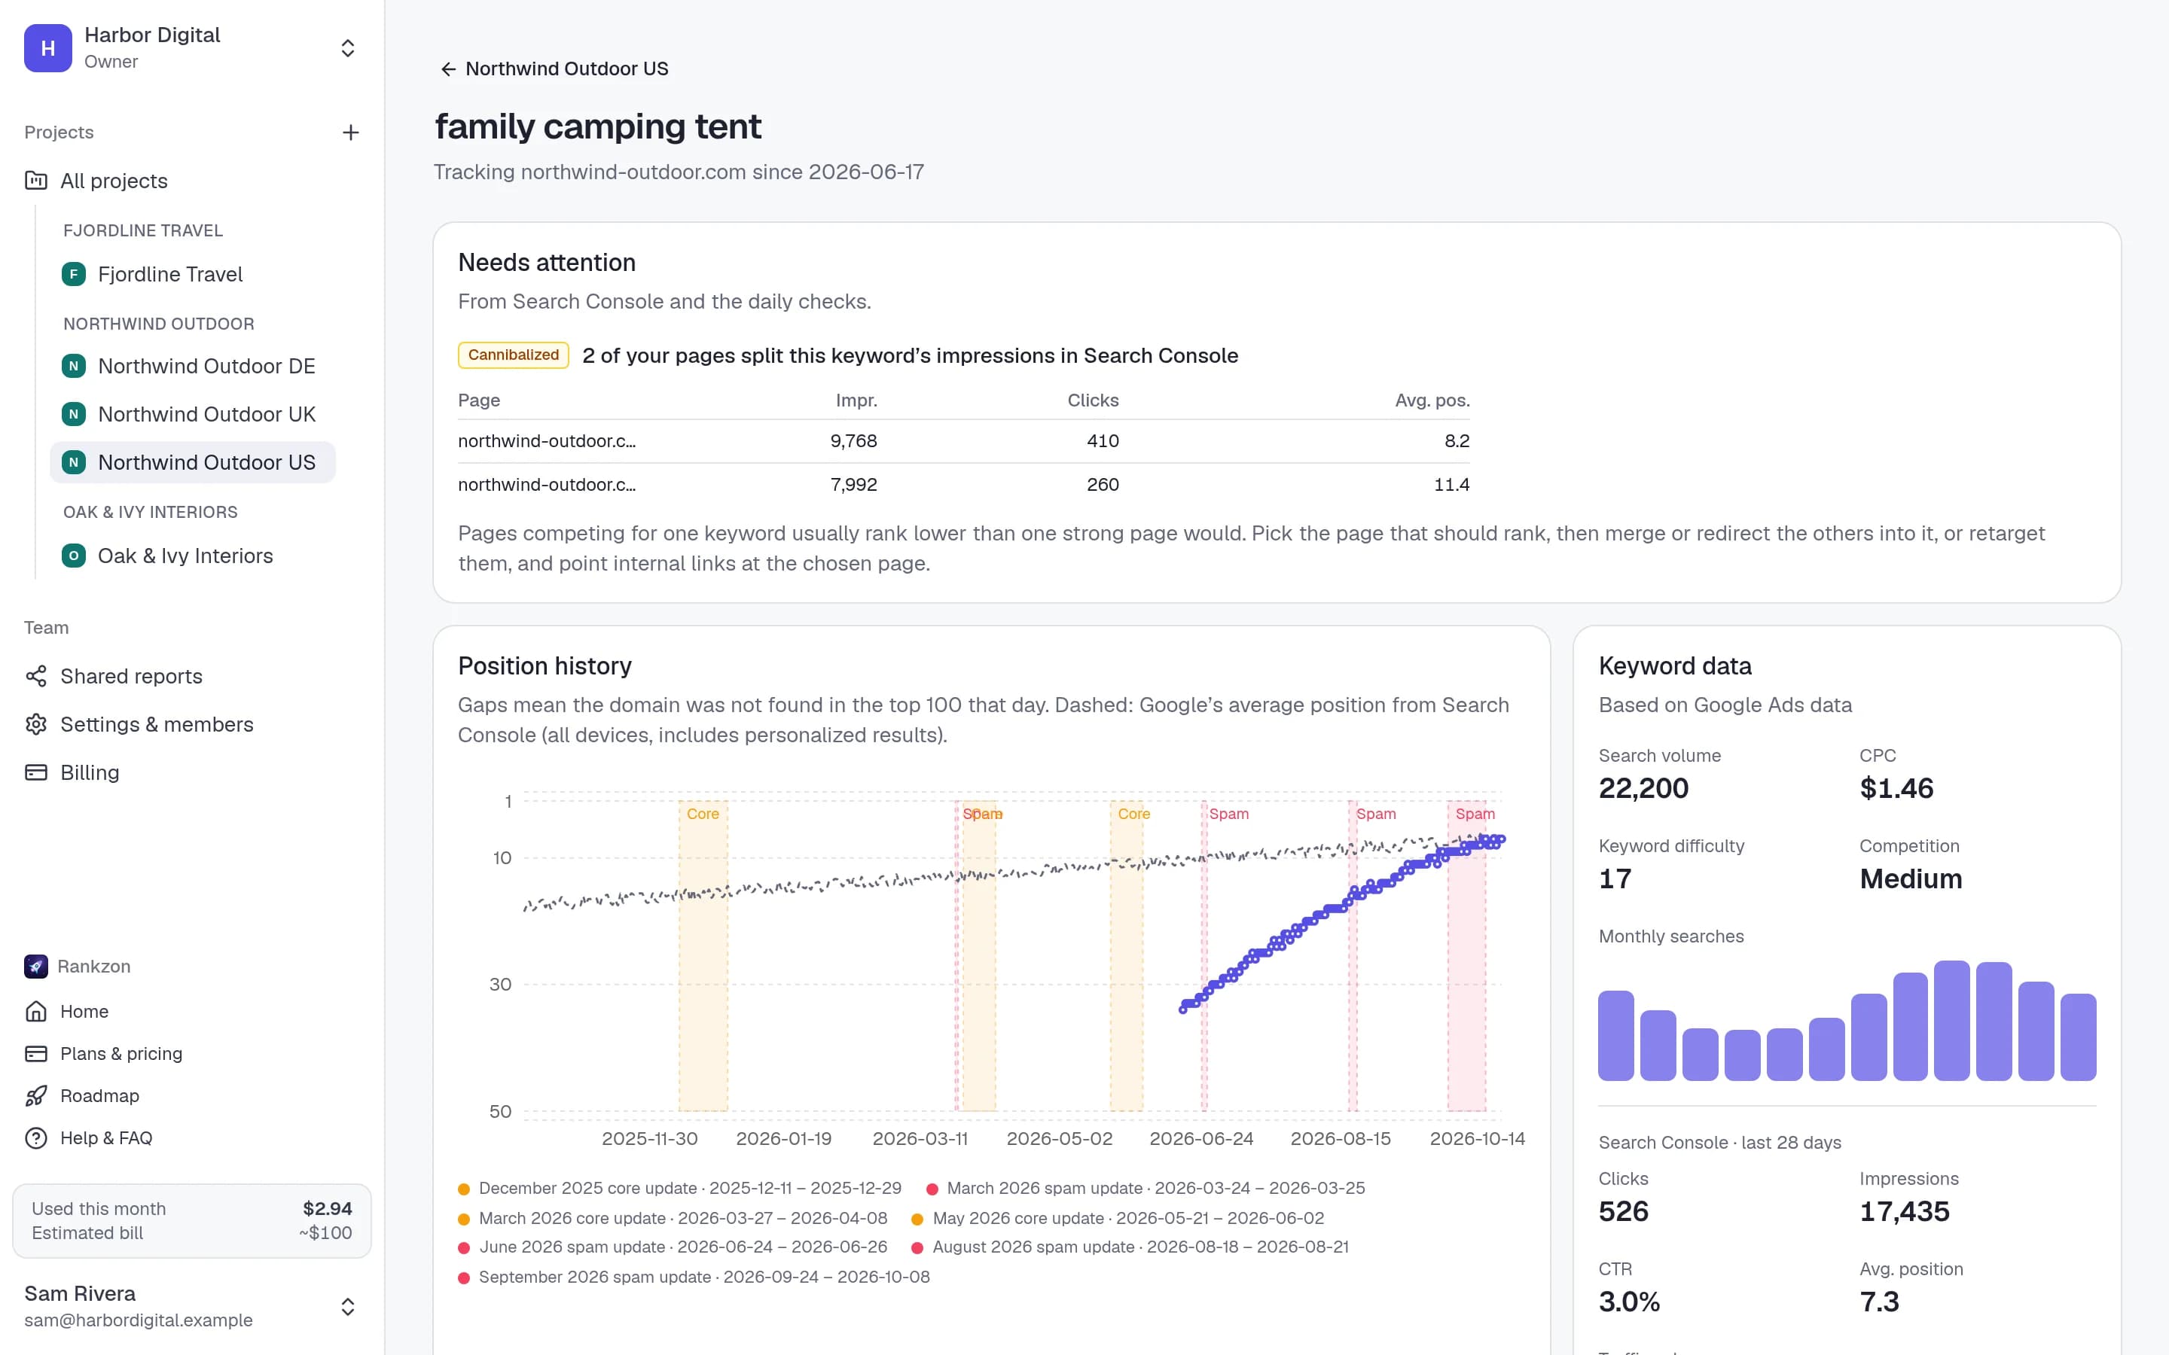This screenshot has width=2169, height=1355.
Task: Open Help & FAQ
Action: [x=105, y=1138]
